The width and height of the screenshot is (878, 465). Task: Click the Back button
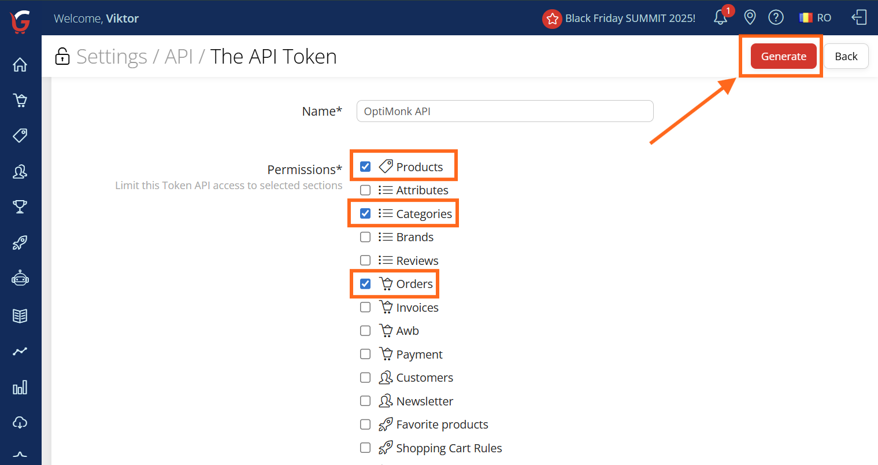click(x=846, y=56)
